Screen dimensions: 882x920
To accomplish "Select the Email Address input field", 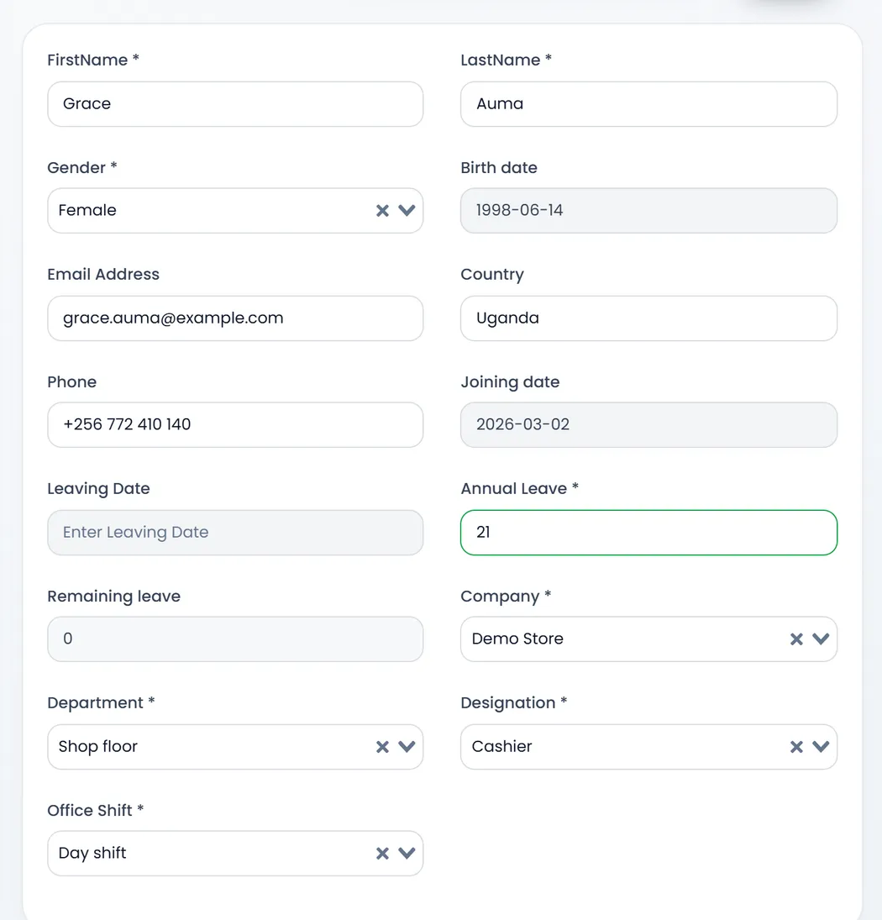I will (x=235, y=318).
